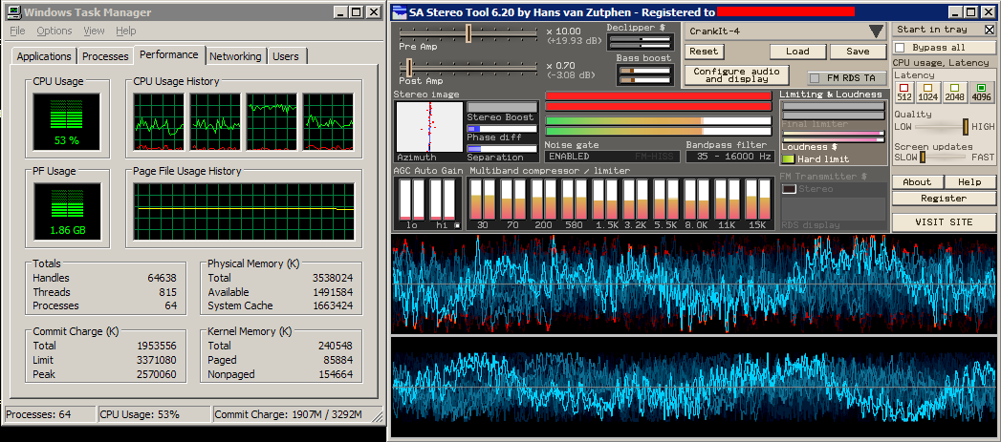Click the AGC hi gain meter

443,199
